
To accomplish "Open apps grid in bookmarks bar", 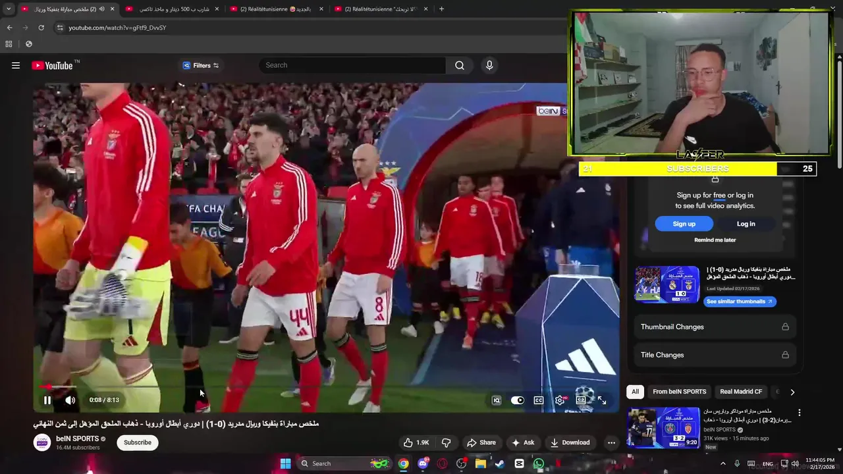I will point(9,44).
